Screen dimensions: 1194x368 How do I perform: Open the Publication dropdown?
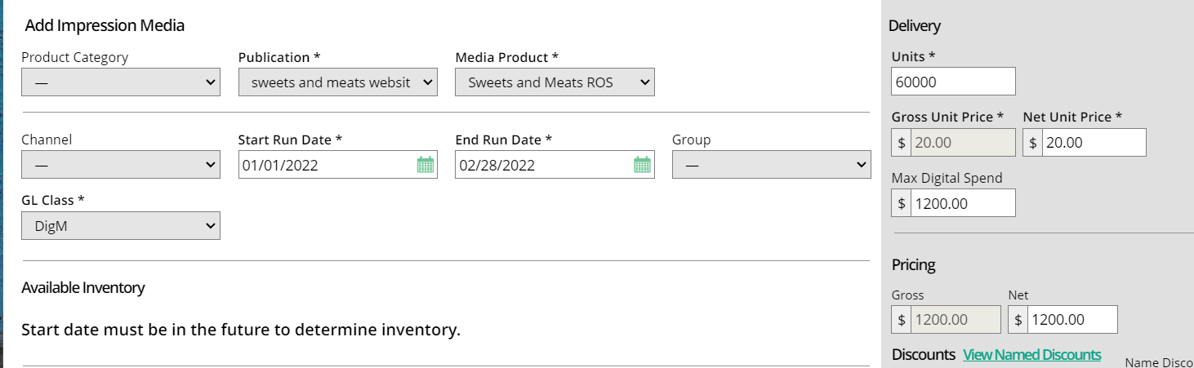tap(337, 82)
